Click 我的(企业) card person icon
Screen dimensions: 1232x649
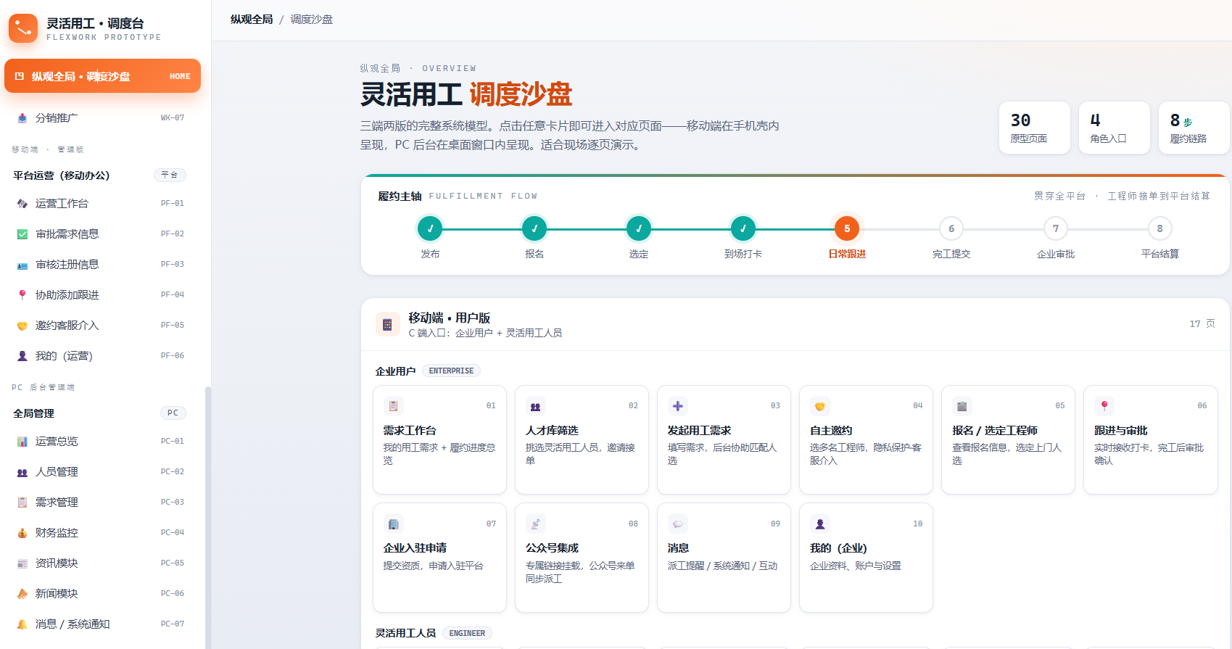coord(819,524)
